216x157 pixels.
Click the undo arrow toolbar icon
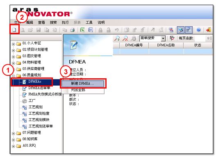[x=117, y=30]
